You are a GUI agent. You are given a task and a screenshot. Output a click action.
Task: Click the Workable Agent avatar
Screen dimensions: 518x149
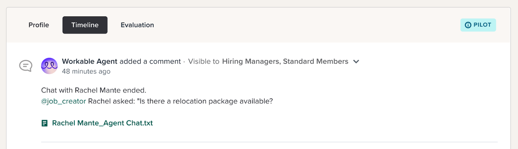[x=49, y=66]
